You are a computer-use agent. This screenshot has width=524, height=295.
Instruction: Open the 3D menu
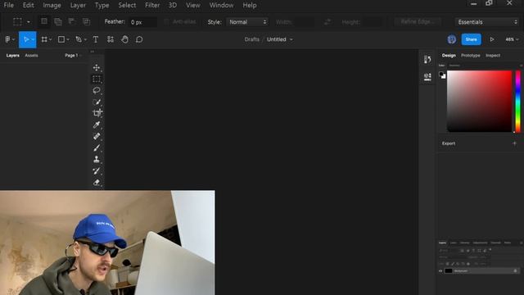pos(173,6)
